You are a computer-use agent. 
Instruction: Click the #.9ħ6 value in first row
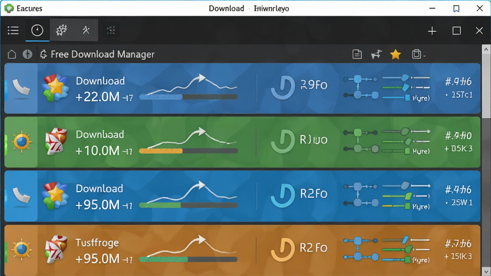click(x=458, y=81)
